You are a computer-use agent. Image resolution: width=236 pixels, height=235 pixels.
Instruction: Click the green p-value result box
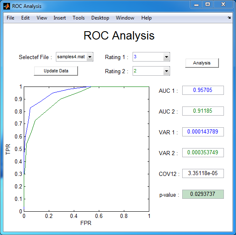[x=203, y=194]
